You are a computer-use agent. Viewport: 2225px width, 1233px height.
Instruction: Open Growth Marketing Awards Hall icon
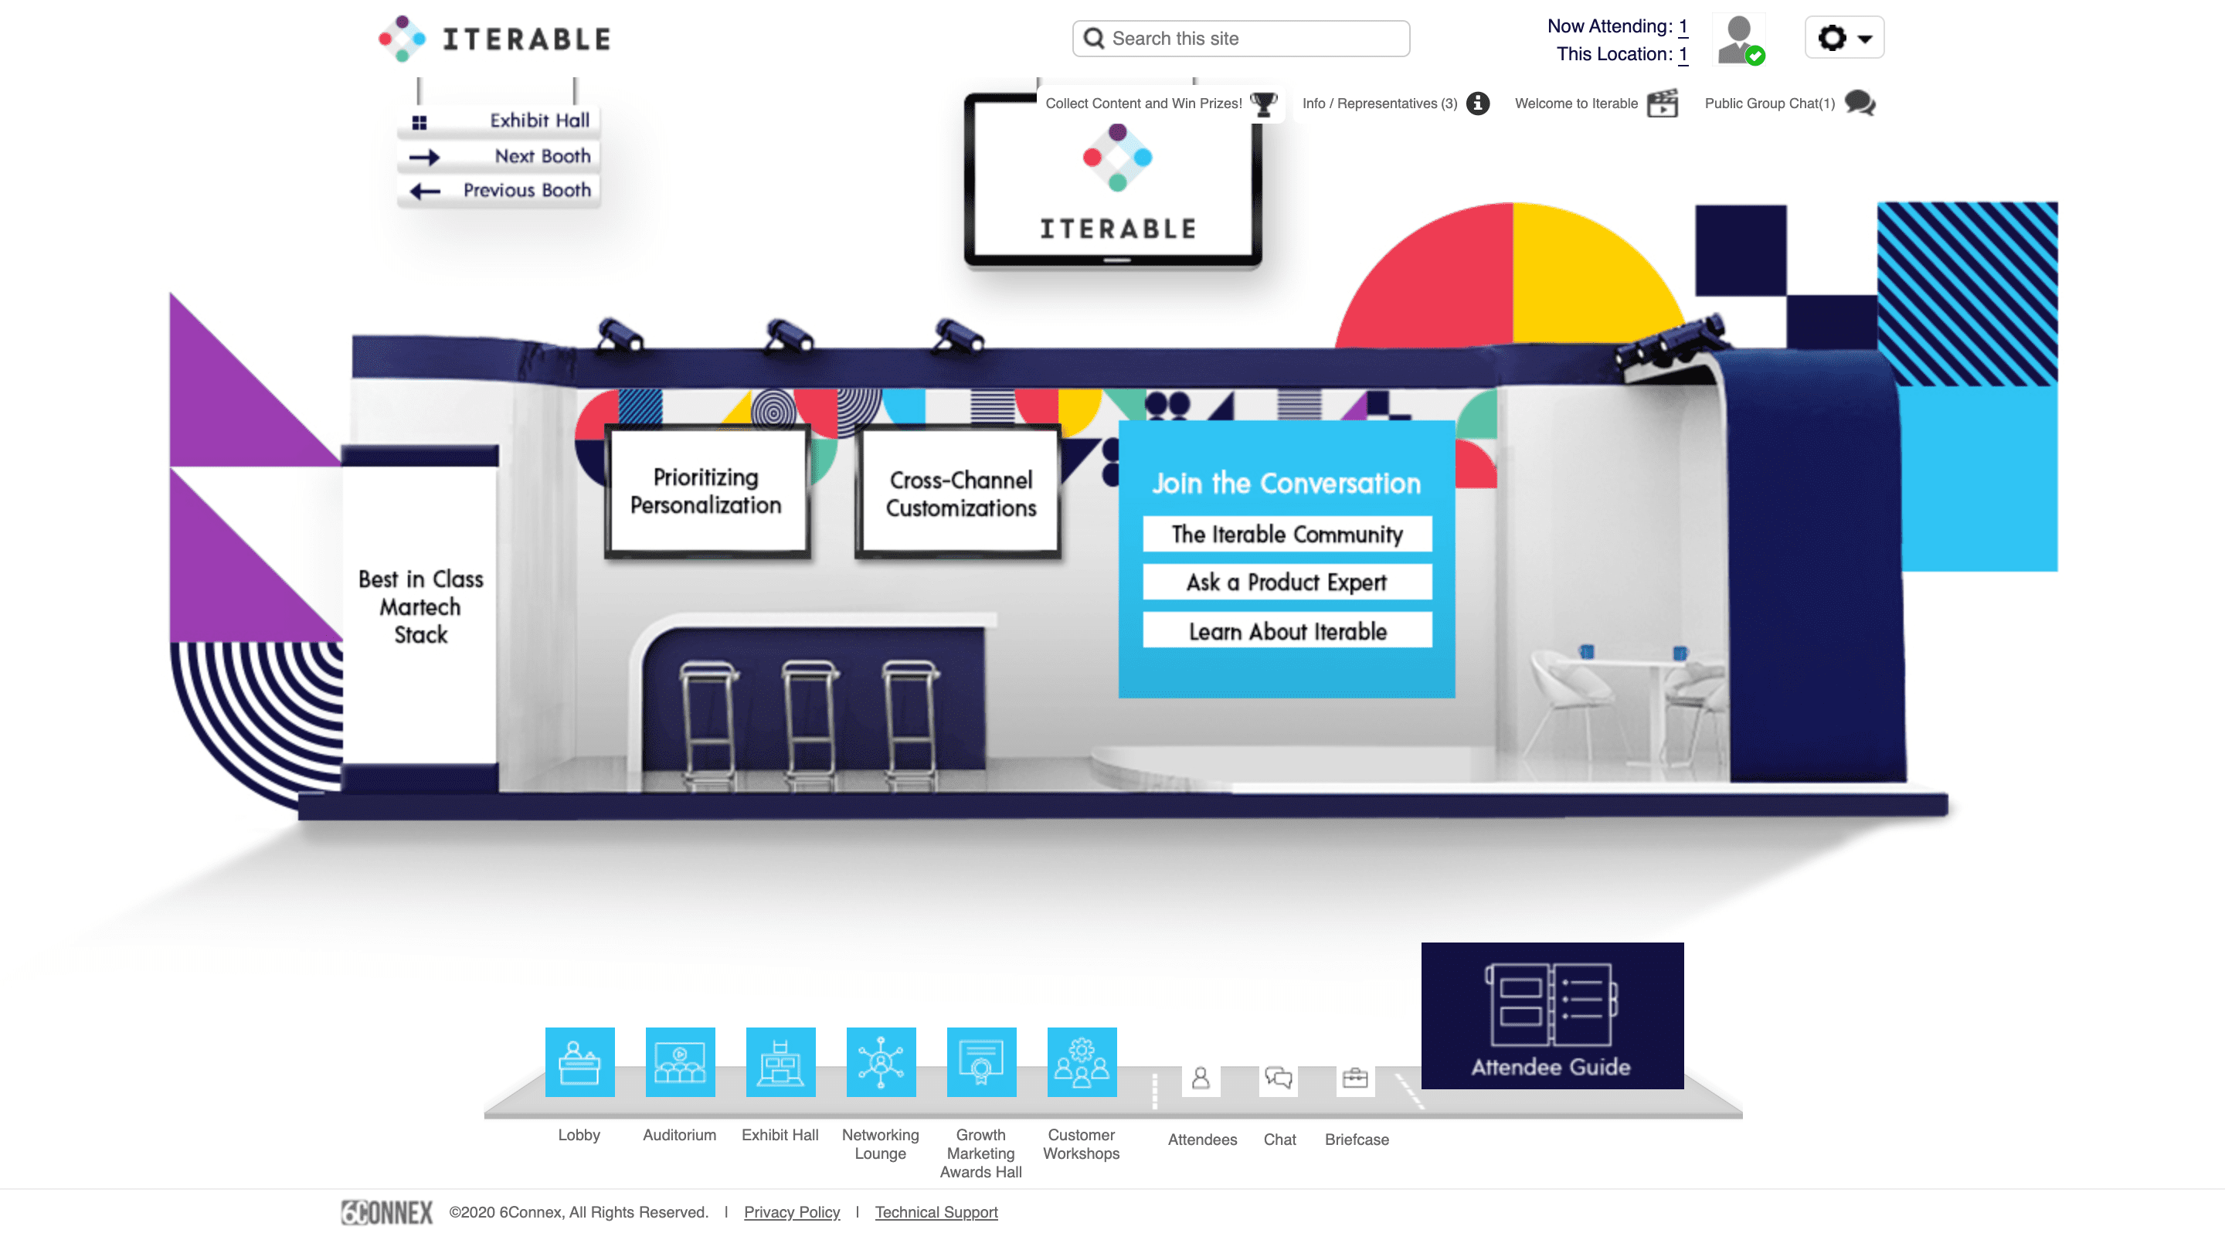click(981, 1062)
